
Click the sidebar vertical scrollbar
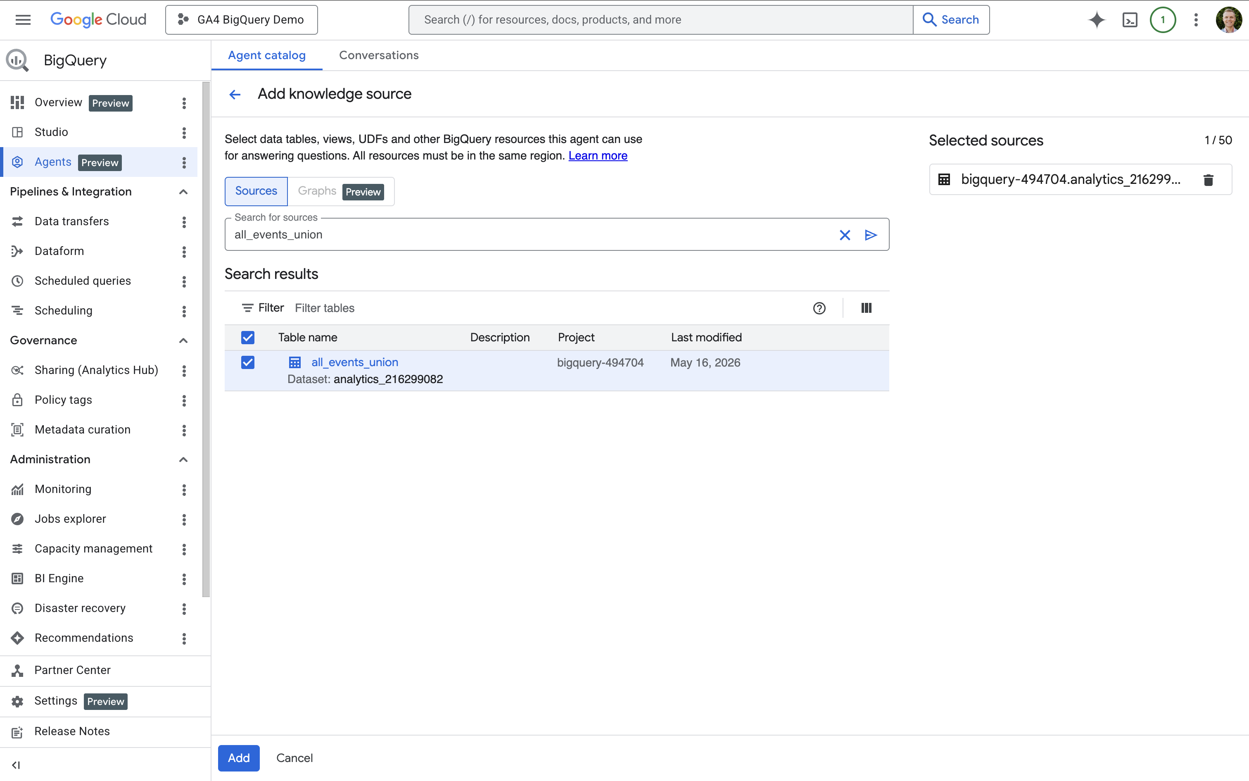pyautogui.click(x=206, y=339)
